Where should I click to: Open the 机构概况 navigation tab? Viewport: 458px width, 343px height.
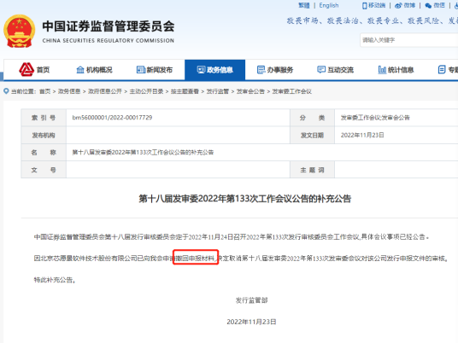click(x=94, y=70)
